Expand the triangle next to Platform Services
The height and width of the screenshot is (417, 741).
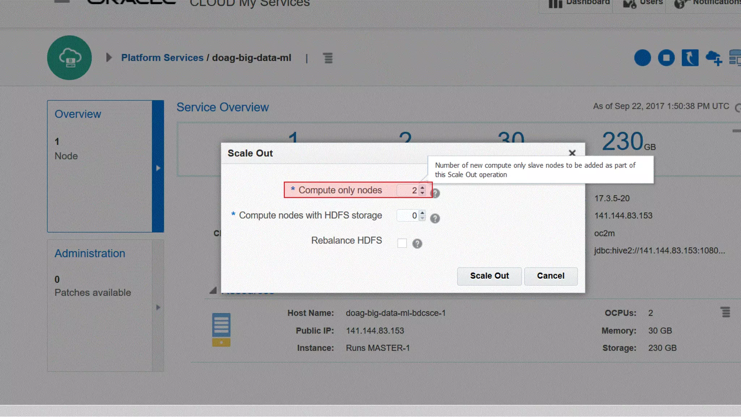(x=109, y=58)
